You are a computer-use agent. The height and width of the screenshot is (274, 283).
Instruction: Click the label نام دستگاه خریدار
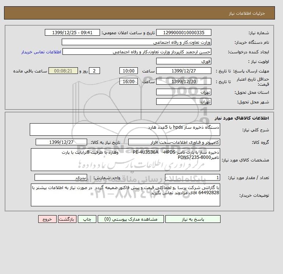click(x=252, y=42)
